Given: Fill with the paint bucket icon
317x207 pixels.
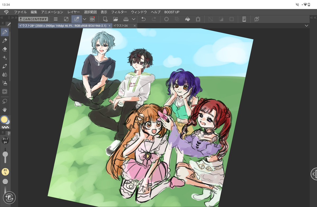Looking at the screenshot, I should click(187, 19).
